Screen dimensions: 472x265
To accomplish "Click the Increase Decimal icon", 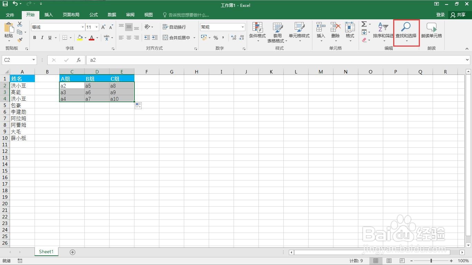I will click(x=234, y=38).
